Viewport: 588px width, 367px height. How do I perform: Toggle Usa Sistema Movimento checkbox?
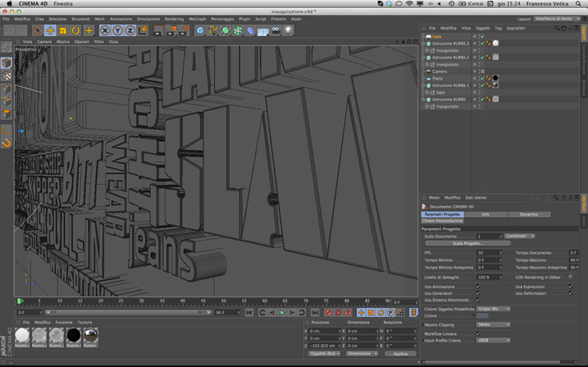click(x=478, y=300)
